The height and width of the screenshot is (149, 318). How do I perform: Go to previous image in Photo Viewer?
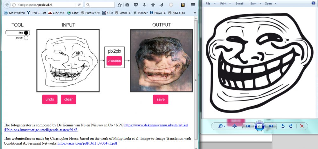(x=248, y=126)
